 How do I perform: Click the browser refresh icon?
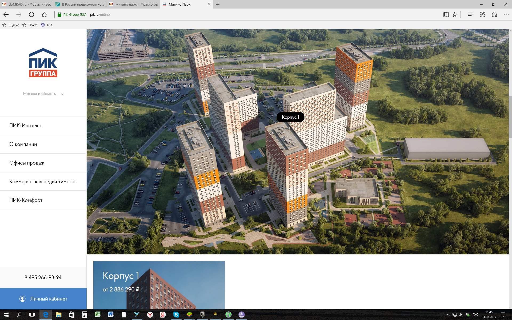coord(31,15)
